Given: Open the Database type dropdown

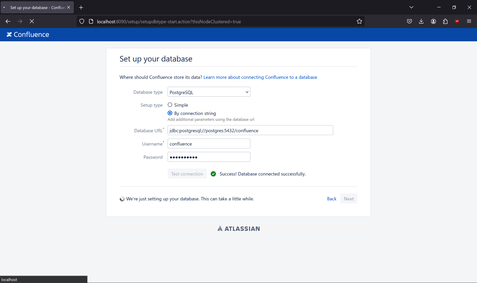Looking at the screenshot, I should click(x=209, y=92).
